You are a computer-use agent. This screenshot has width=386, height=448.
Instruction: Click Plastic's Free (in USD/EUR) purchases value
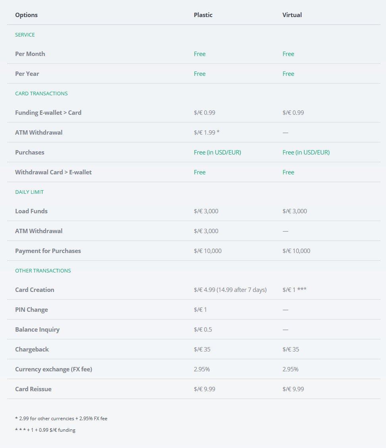(217, 153)
